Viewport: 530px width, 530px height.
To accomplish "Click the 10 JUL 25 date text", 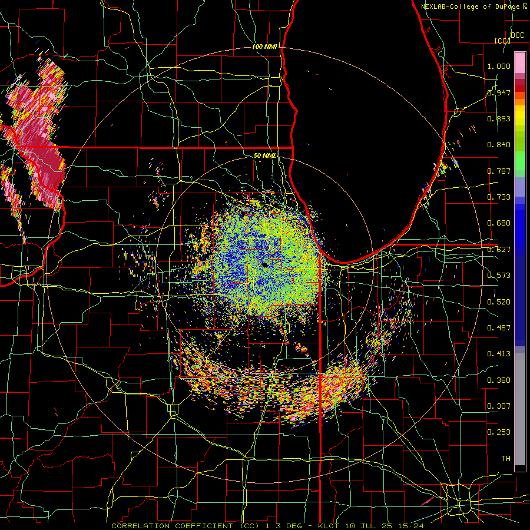I will (370, 526).
